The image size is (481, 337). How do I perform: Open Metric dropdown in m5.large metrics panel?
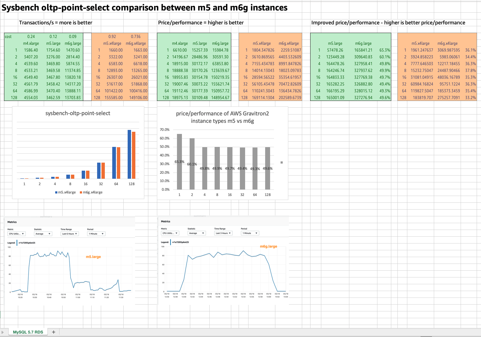click(x=16, y=234)
